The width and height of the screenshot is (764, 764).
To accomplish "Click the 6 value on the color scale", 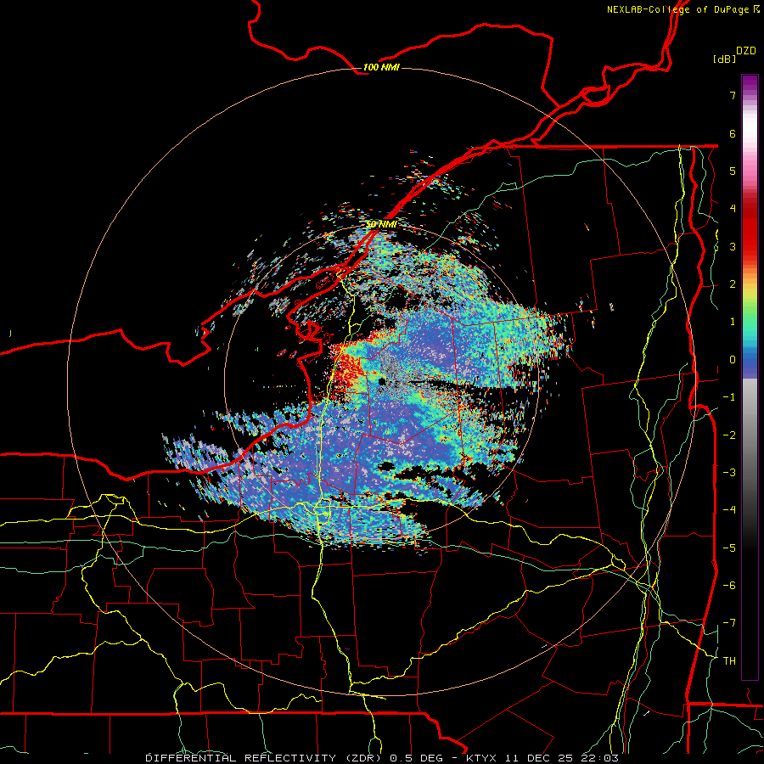I will pyautogui.click(x=733, y=133).
